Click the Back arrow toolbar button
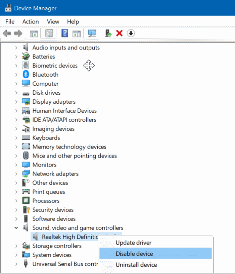Screen dimensions: 235x274 (x=7, y=33)
